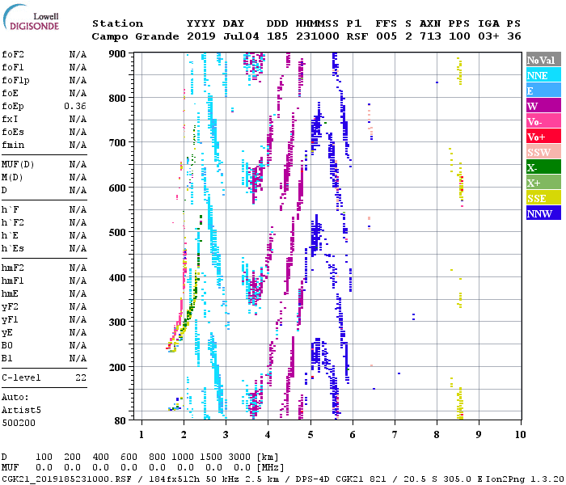This screenshot has width=566, height=485.
Task: Select the SSE yellow legend swatch
Action: (x=543, y=198)
